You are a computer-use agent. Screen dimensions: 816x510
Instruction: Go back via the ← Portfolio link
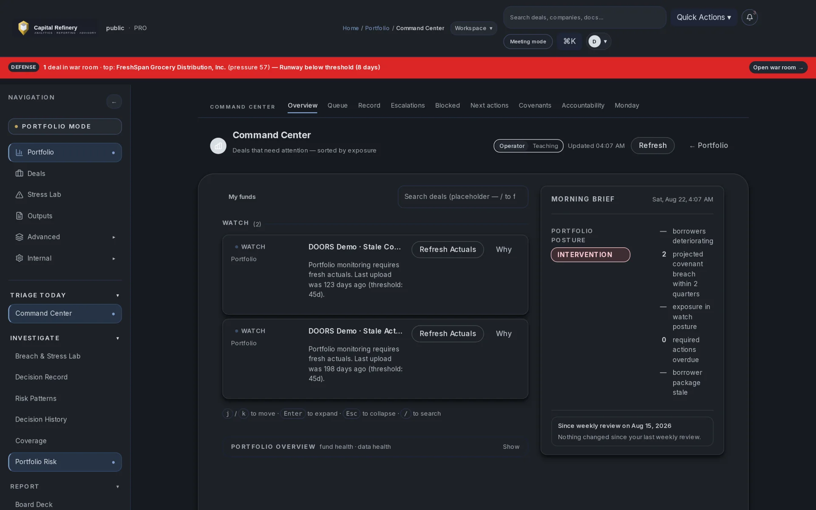[x=708, y=145]
